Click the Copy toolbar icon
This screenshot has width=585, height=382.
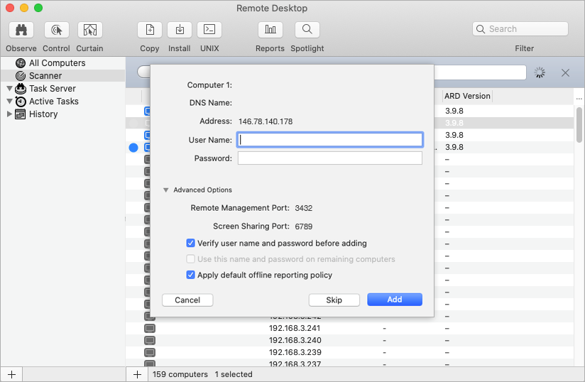[150, 30]
